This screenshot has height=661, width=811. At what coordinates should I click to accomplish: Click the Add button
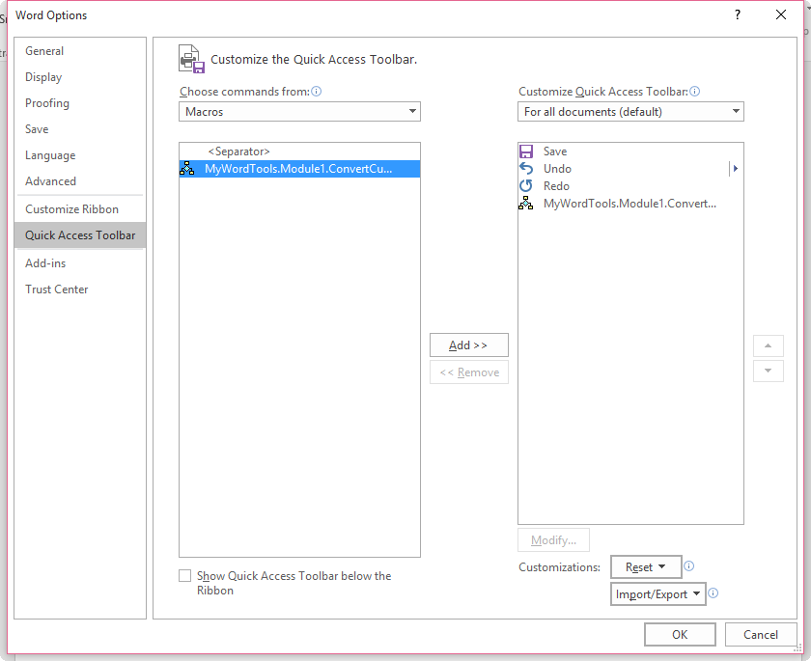coord(468,344)
